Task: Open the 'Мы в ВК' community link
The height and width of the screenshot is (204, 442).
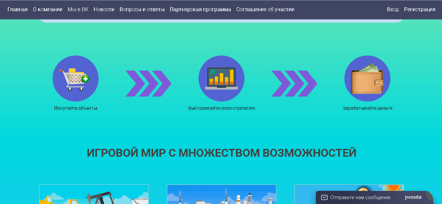Action: pos(78,9)
